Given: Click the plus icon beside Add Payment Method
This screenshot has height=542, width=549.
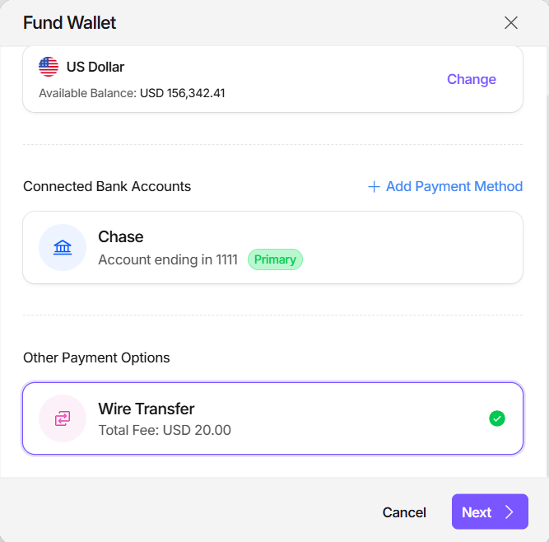Looking at the screenshot, I should pos(374,187).
